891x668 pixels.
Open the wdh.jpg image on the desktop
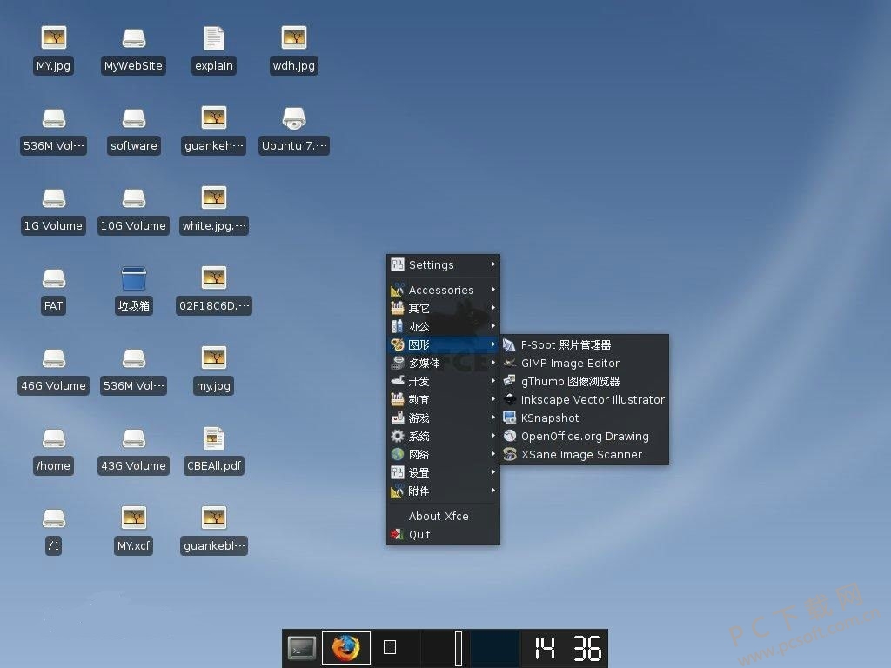[293, 37]
